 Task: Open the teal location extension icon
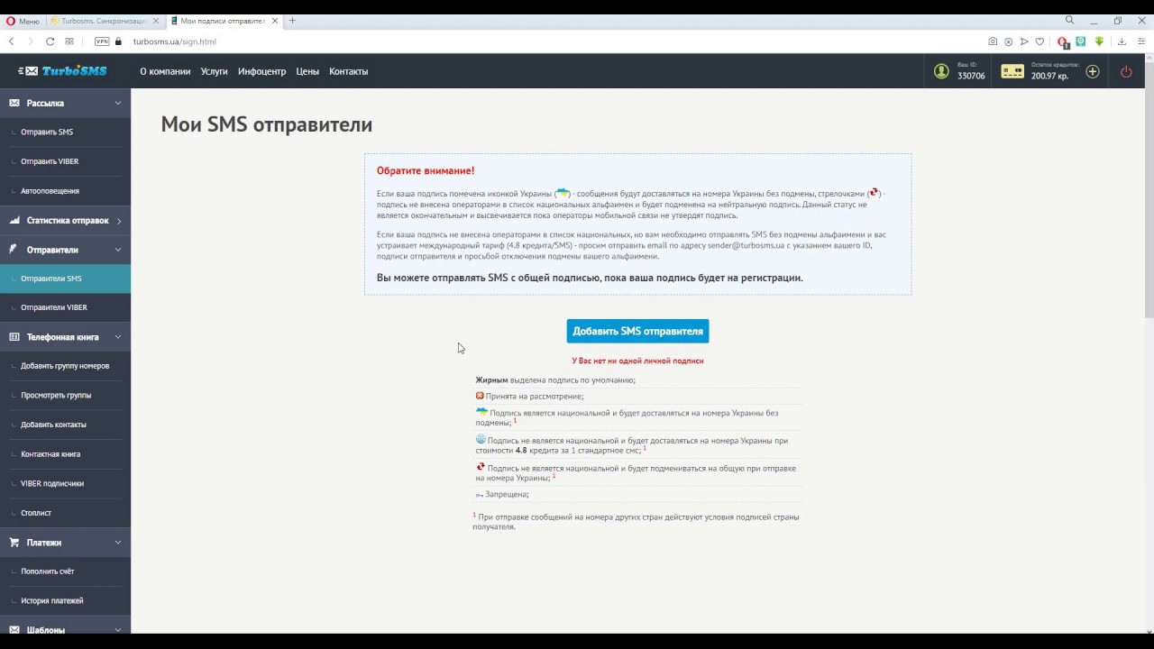(1081, 41)
